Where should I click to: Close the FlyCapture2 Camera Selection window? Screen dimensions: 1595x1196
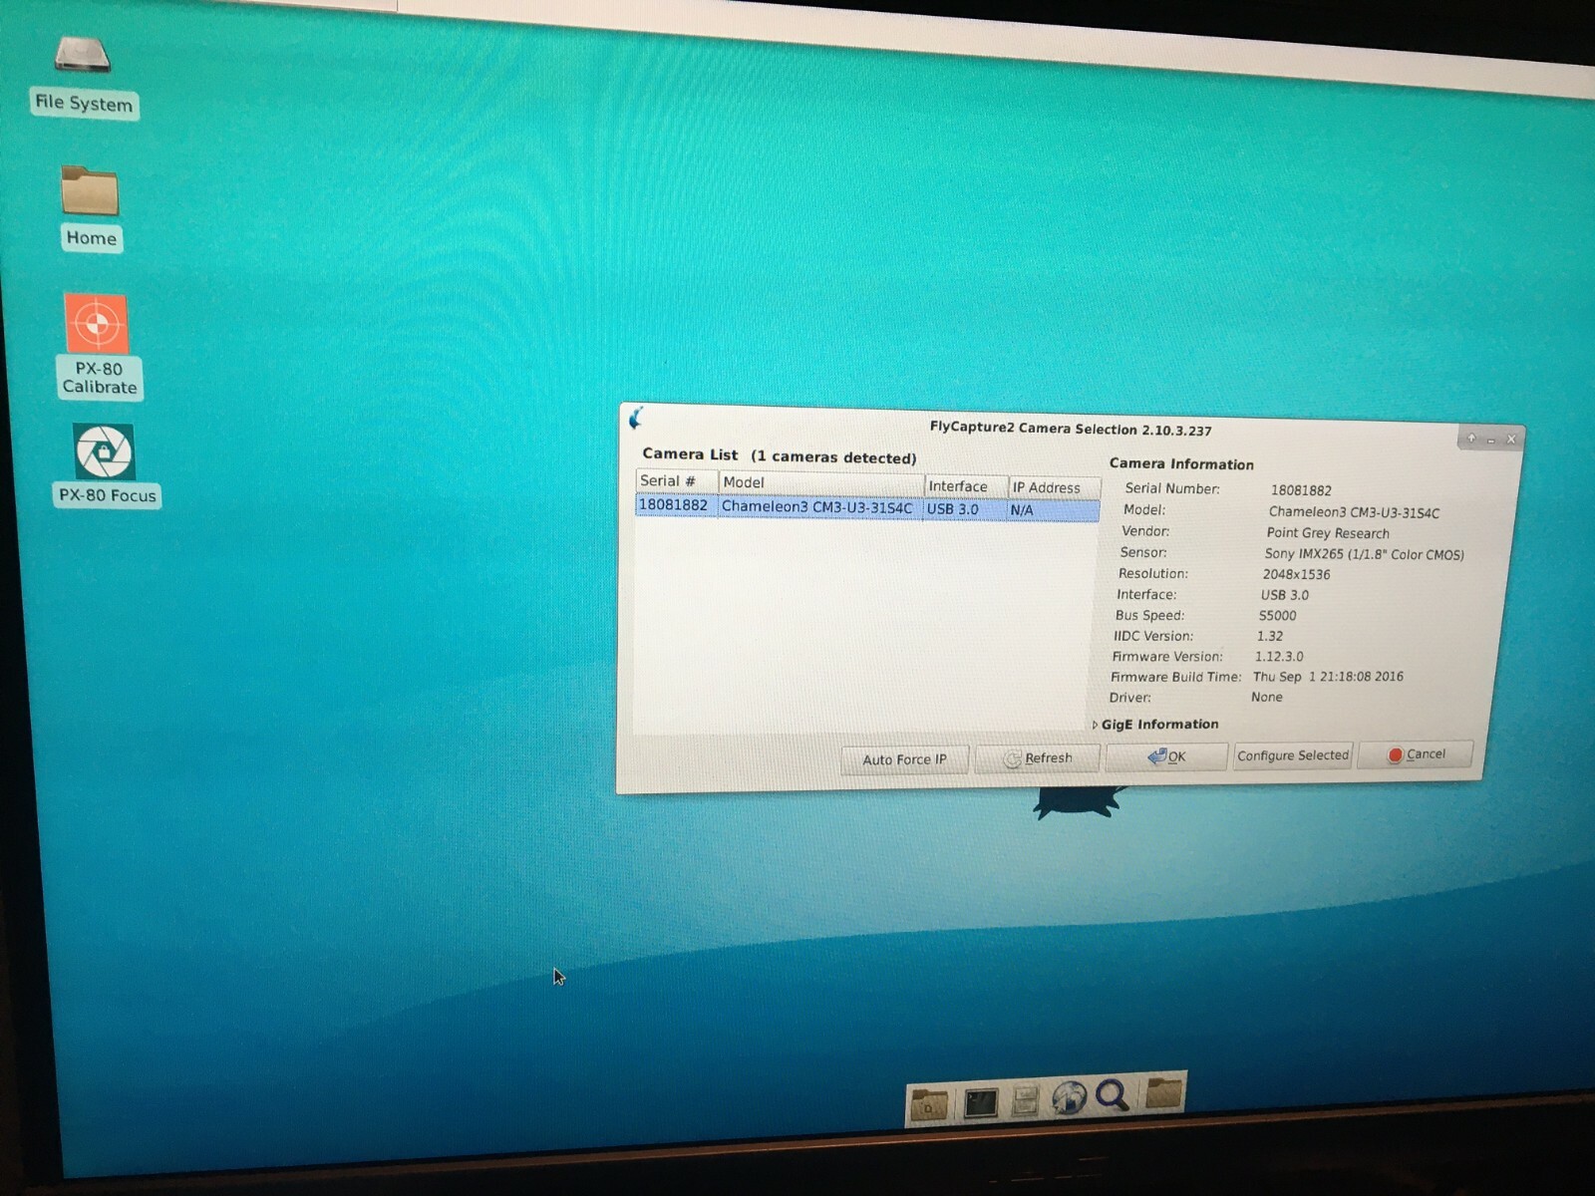1511,440
